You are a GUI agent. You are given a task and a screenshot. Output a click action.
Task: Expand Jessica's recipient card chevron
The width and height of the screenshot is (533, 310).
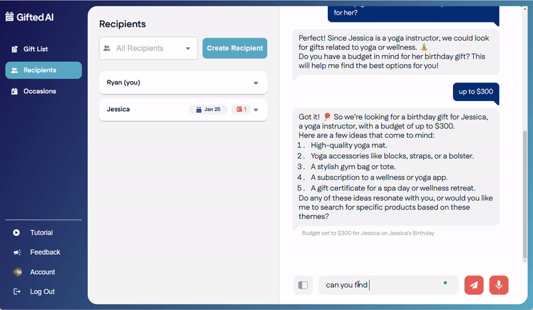coord(256,110)
